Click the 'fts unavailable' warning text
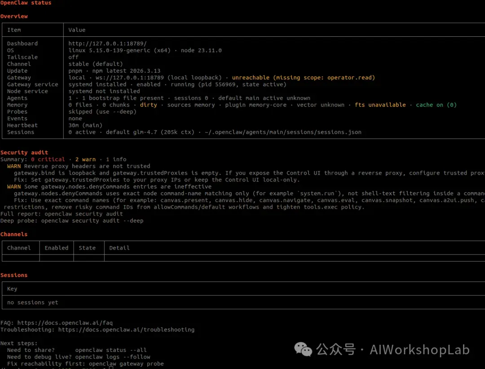 pyautogui.click(x=380, y=105)
